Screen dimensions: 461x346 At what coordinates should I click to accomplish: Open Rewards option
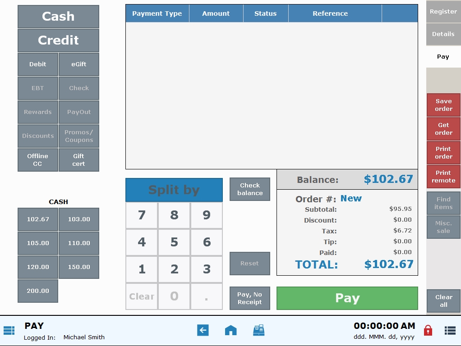37,112
